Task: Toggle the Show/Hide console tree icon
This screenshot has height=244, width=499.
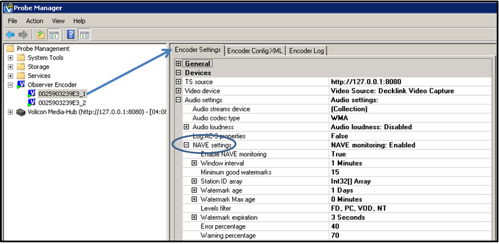Action: tap(53, 35)
